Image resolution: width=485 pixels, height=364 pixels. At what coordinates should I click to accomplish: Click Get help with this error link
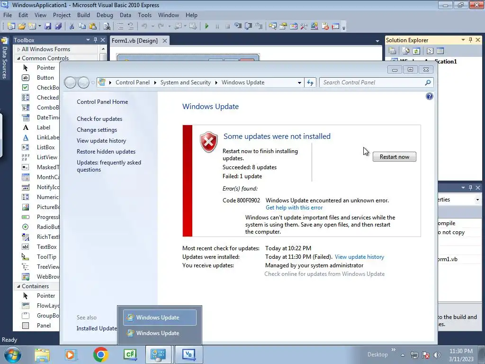point(294,208)
